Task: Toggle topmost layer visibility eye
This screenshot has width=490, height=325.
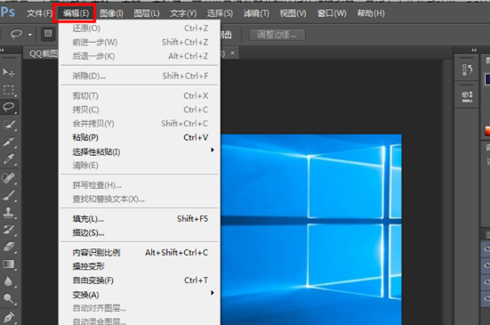Action: click(486, 249)
